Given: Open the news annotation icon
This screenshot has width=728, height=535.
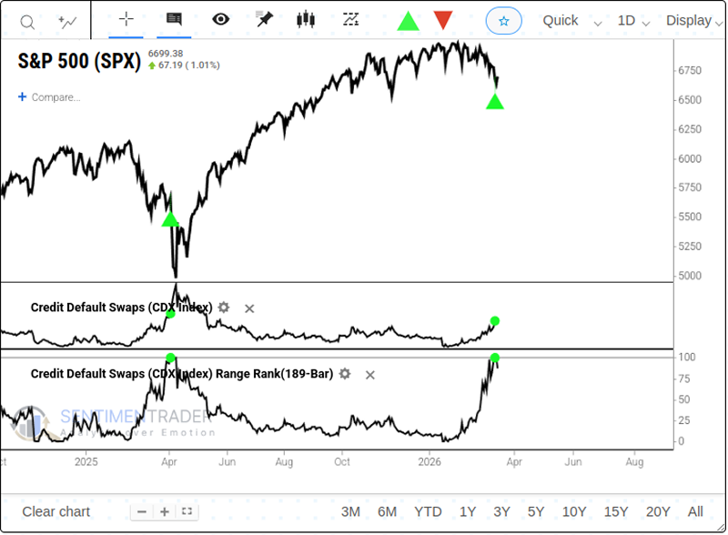Looking at the screenshot, I should click(173, 19).
